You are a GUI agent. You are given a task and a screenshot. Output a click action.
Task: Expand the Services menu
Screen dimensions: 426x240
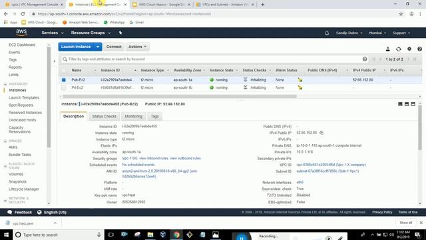pyautogui.click(x=52, y=33)
